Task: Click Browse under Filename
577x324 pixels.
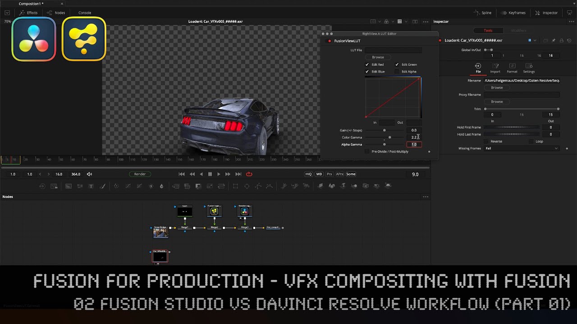Action: [497, 88]
